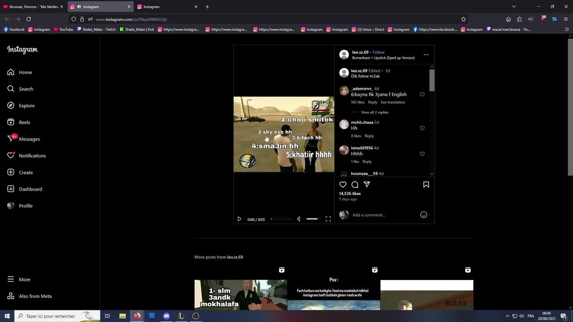The width and height of the screenshot is (573, 322).
Task: Open browser extensions icon
Action: coord(519,19)
